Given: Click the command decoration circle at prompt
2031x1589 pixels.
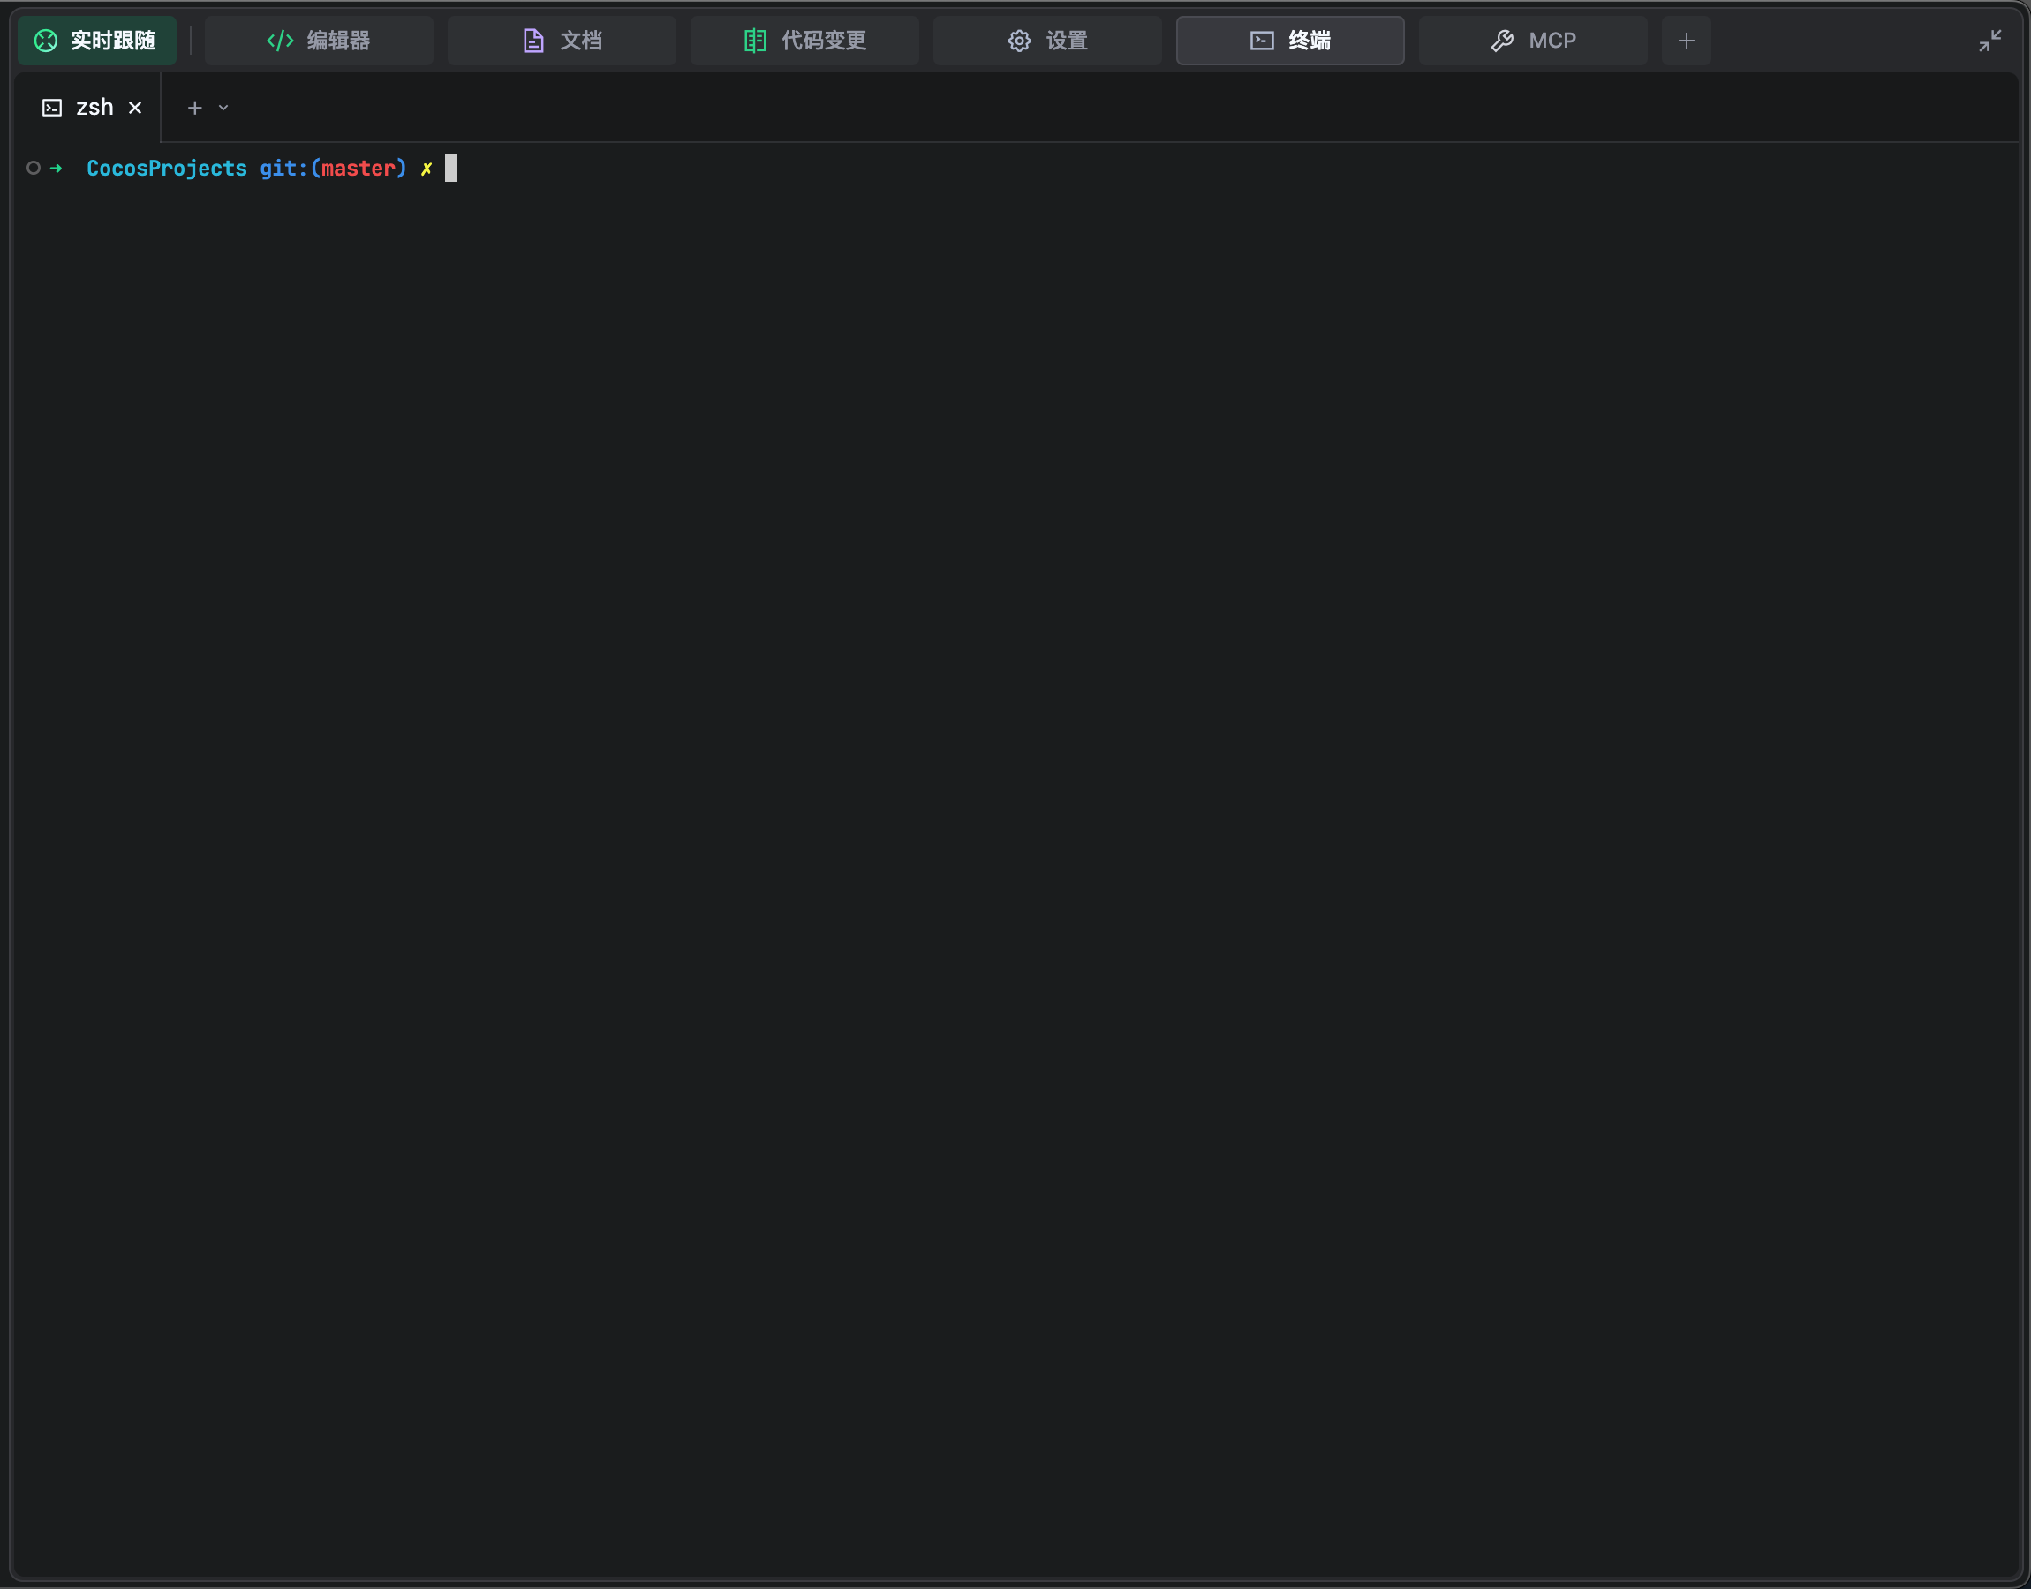Looking at the screenshot, I should [x=34, y=169].
